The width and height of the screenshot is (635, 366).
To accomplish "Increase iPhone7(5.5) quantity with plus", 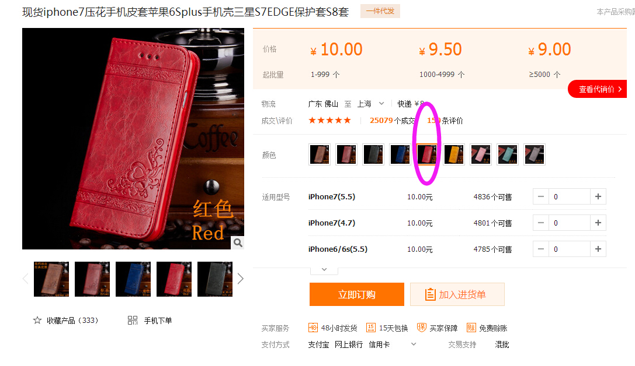I will (x=598, y=197).
